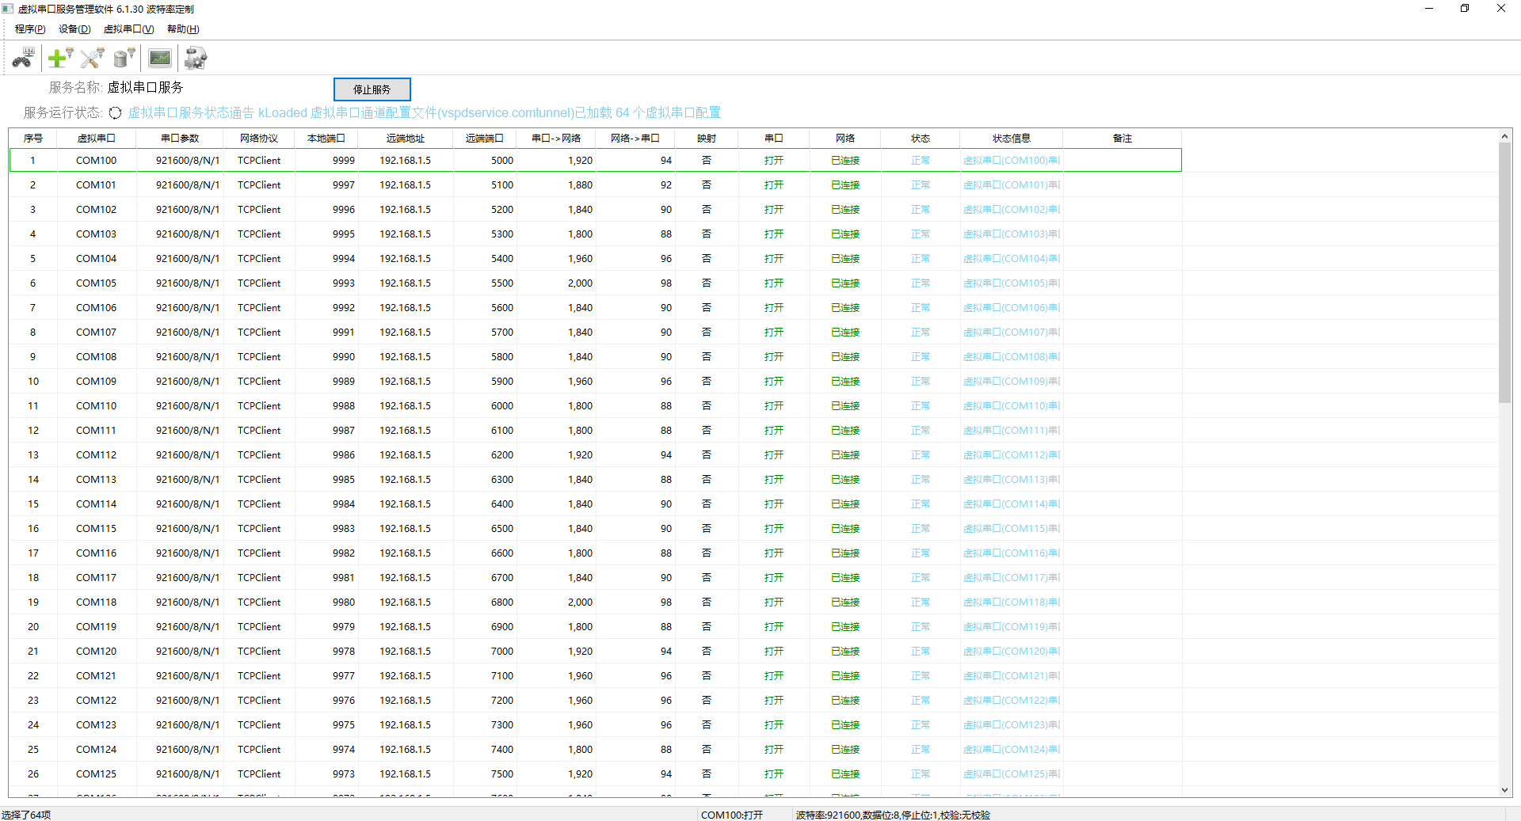The width and height of the screenshot is (1521, 821).
Task: Click the green plus add virtual port icon
Action: (59, 59)
